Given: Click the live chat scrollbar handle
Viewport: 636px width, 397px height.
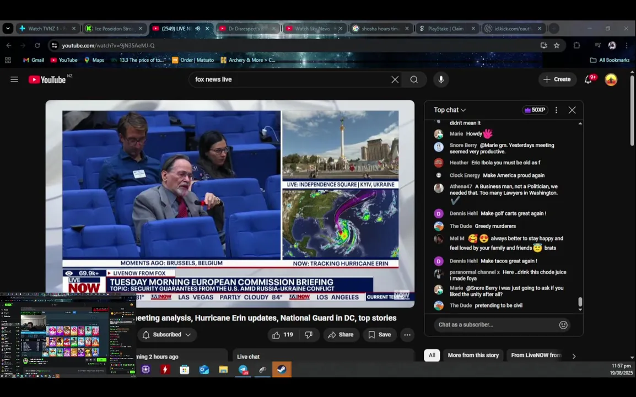Looking at the screenshot, I should tap(580, 302).
